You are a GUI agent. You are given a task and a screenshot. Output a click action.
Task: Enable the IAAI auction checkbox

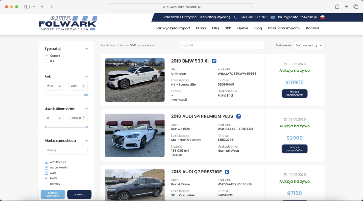coord(46,61)
